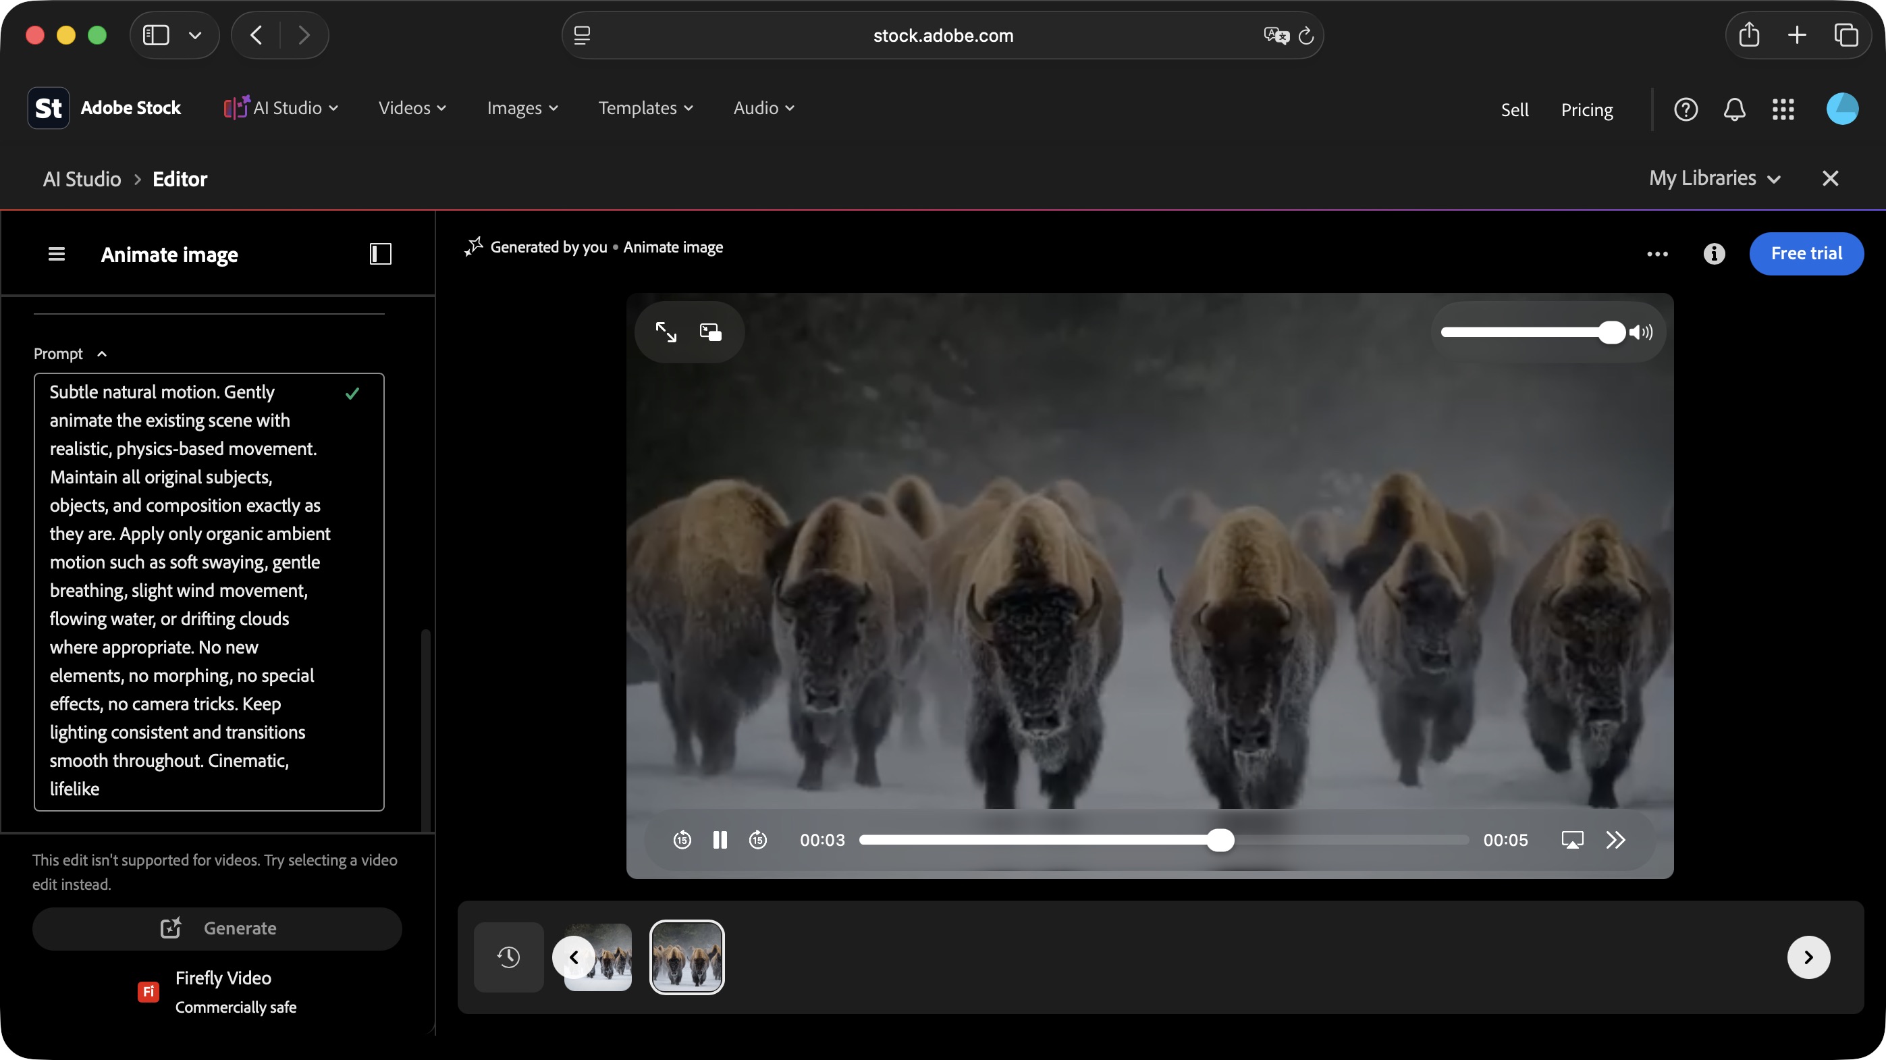Toggle picture-in-picture mode
This screenshot has width=1886, height=1060.
click(x=710, y=332)
